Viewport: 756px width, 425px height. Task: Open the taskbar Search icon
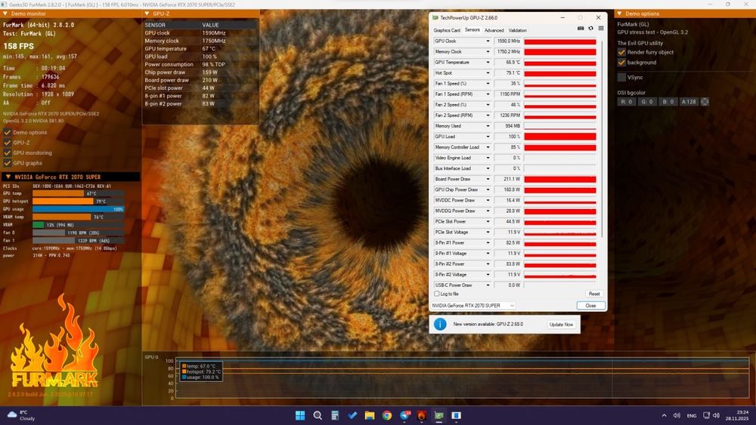(318, 415)
